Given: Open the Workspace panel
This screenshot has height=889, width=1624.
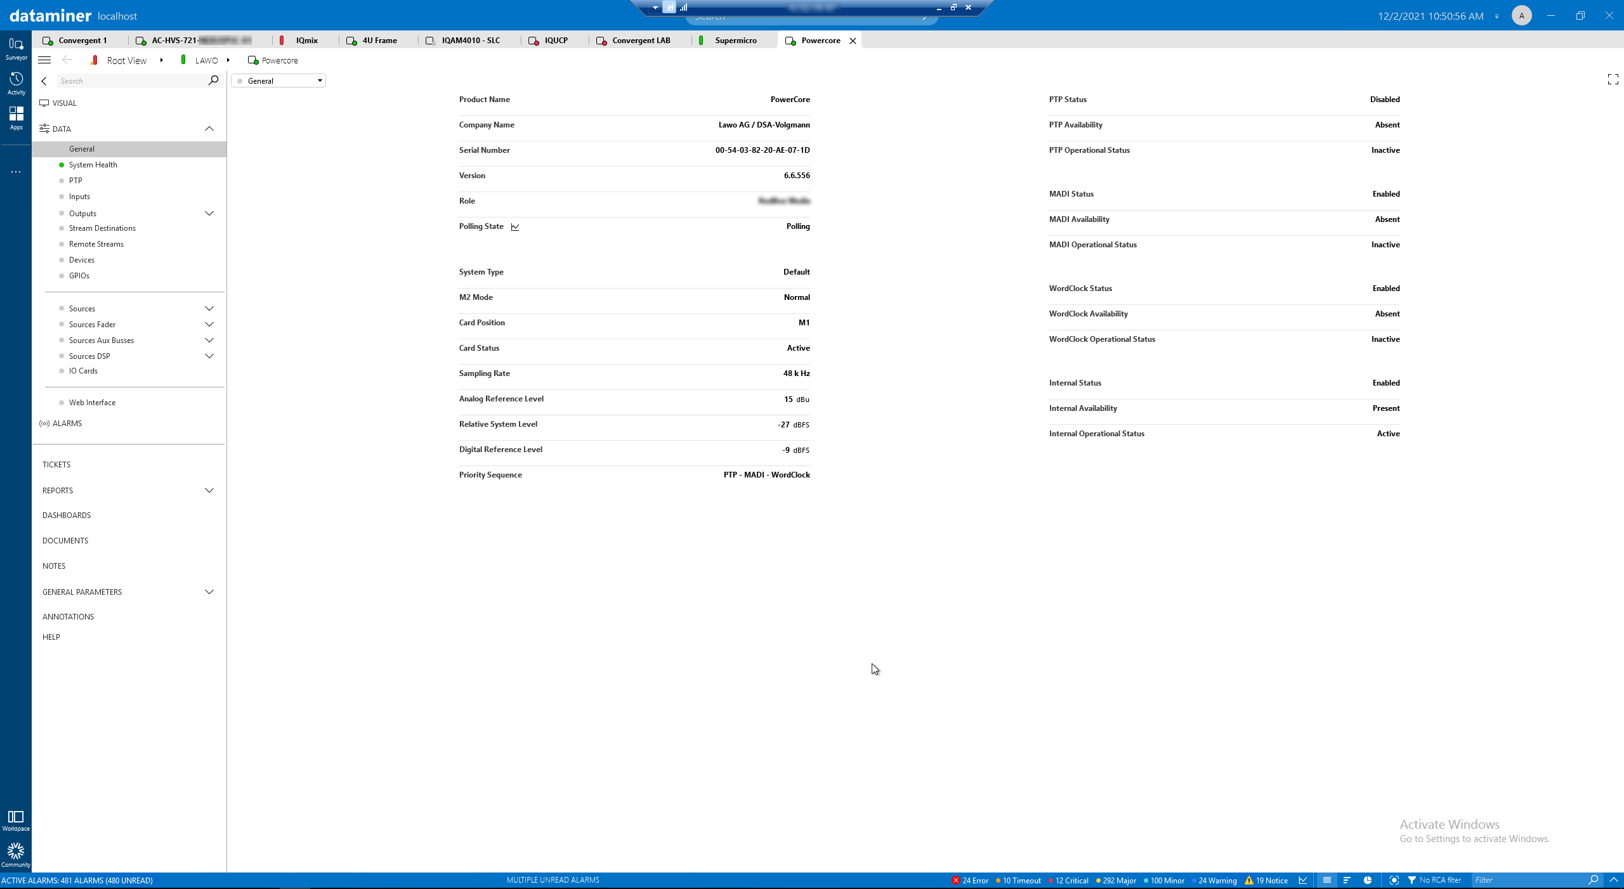Looking at the screenshot, I should (16, 821).
